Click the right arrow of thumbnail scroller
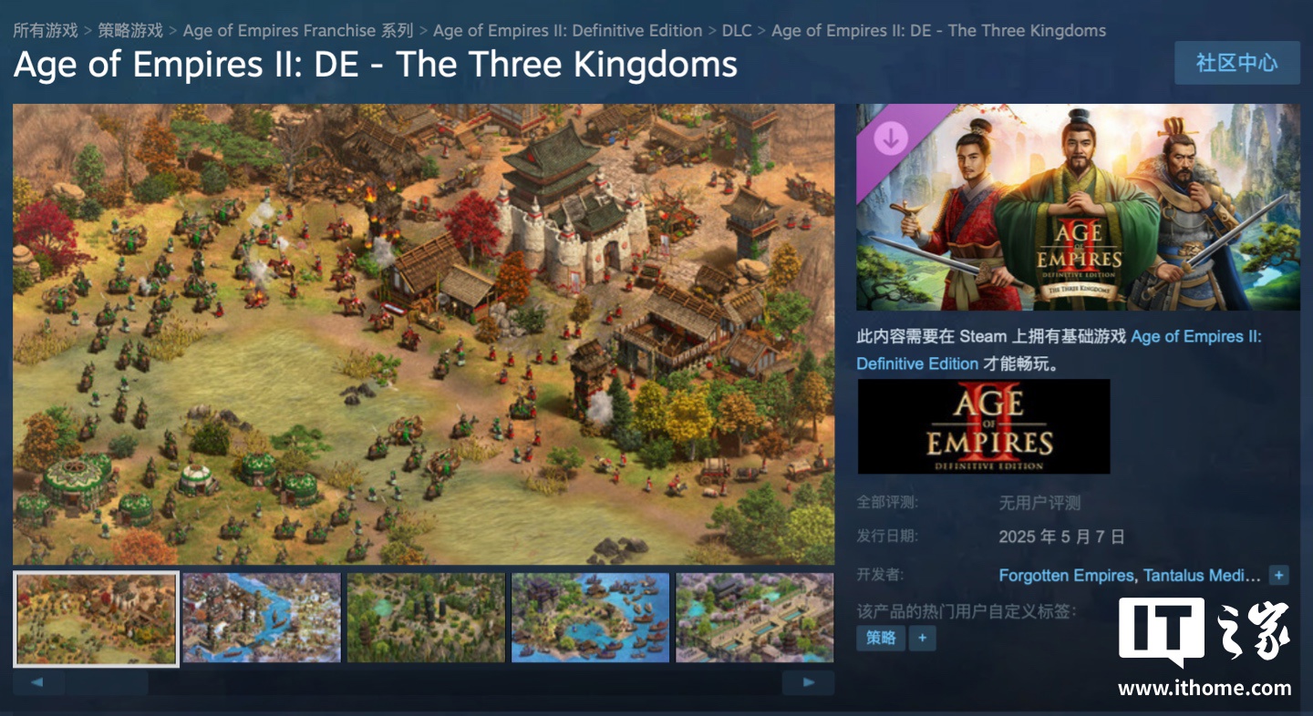 pyautogui.click(x=808, y=682)
